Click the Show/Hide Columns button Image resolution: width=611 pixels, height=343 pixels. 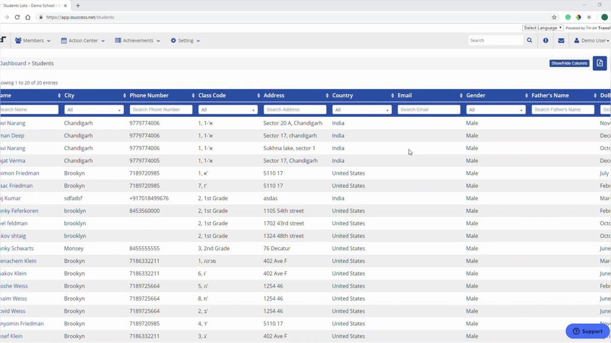click(x=569, y=63)
